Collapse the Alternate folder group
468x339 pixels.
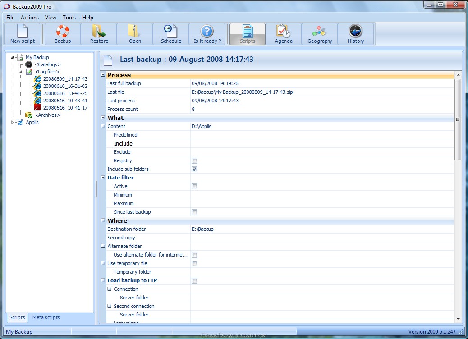point(103,246)
